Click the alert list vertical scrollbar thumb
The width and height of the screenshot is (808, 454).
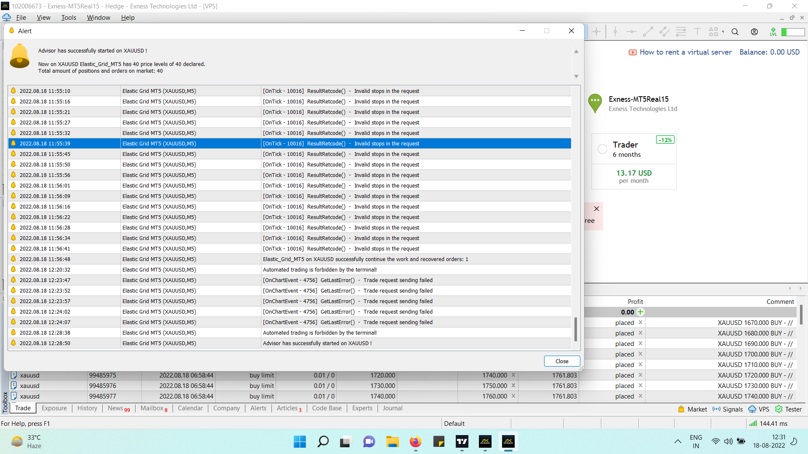pos(576,329)
